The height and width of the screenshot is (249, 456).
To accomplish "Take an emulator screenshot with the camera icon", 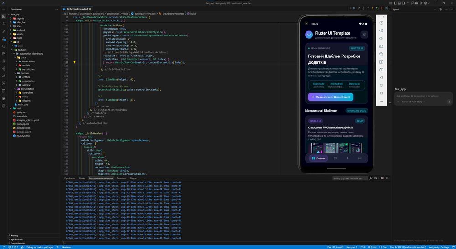I will [381, 46].
